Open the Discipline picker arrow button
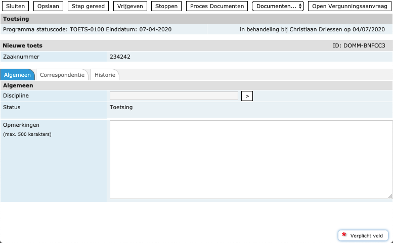The image size is (393, 243). point(247,96)
